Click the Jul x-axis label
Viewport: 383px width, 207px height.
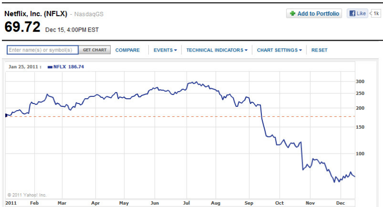[x=186, y=203]
